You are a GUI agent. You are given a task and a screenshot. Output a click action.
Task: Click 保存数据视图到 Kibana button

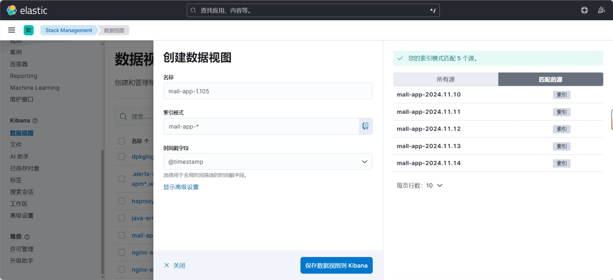point(337,265)
